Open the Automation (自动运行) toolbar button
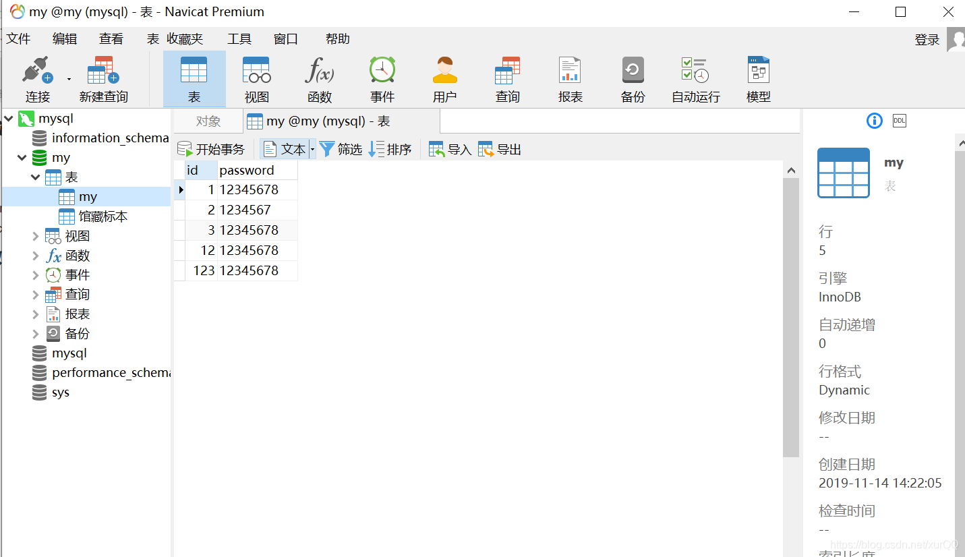 [695, 80]
